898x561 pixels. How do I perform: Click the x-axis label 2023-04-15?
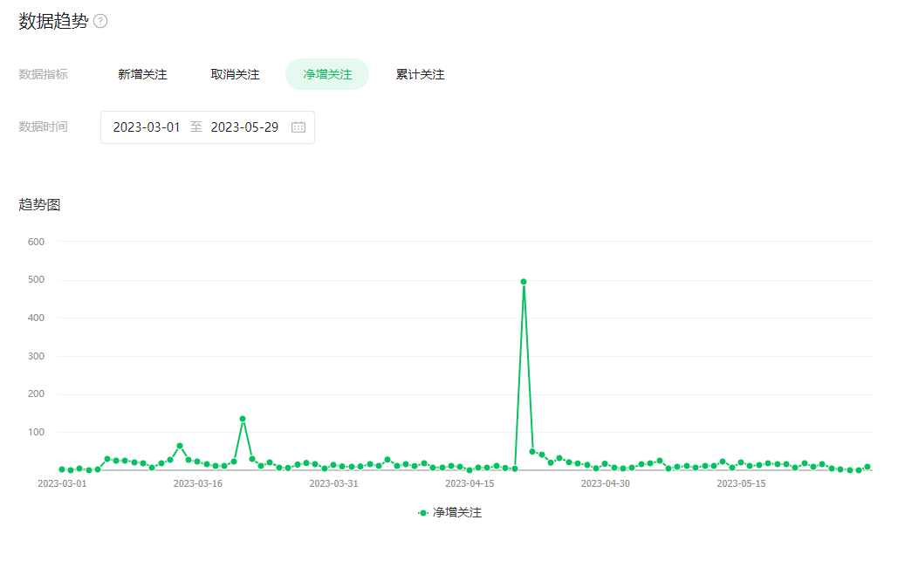[470, 483]
